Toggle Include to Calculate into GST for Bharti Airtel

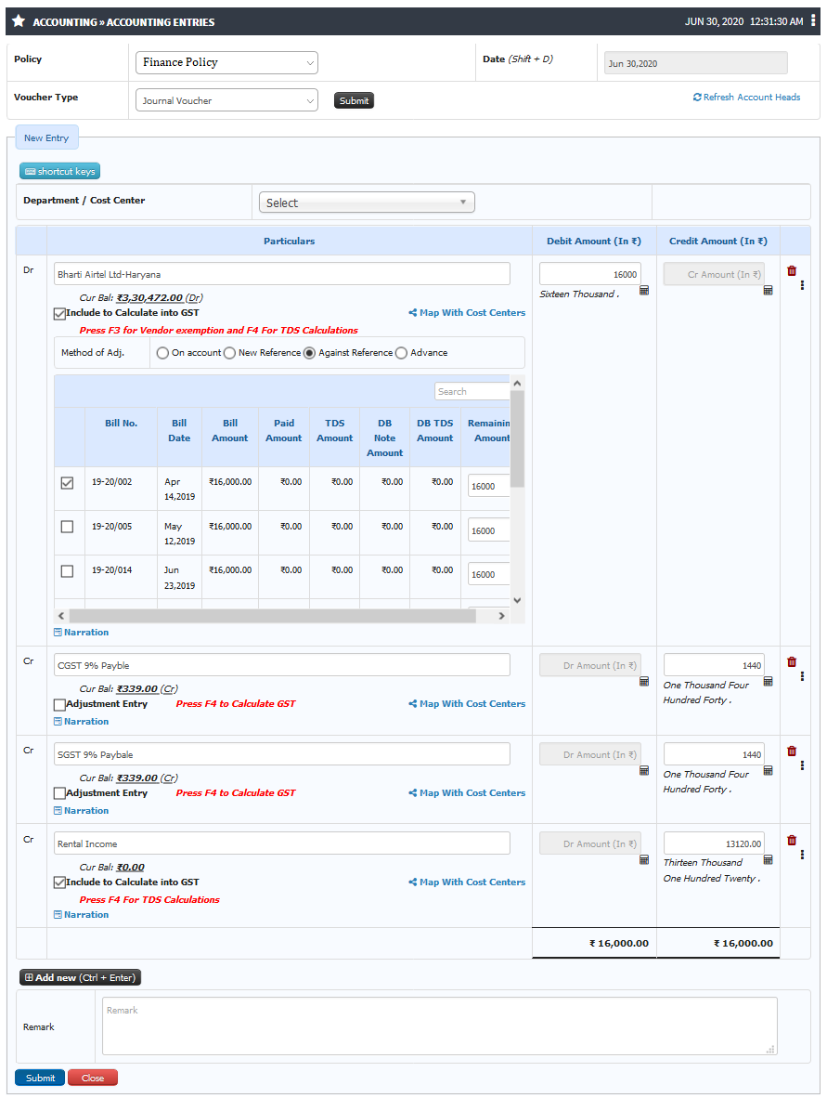(x=59, y=314)
